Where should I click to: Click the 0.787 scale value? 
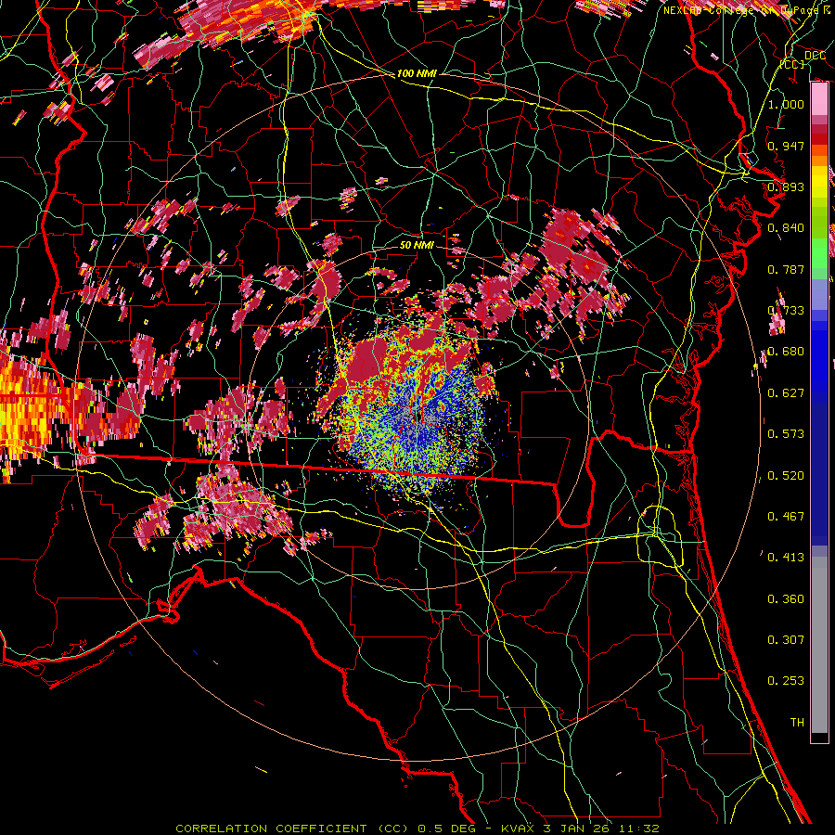coord(786,269)
